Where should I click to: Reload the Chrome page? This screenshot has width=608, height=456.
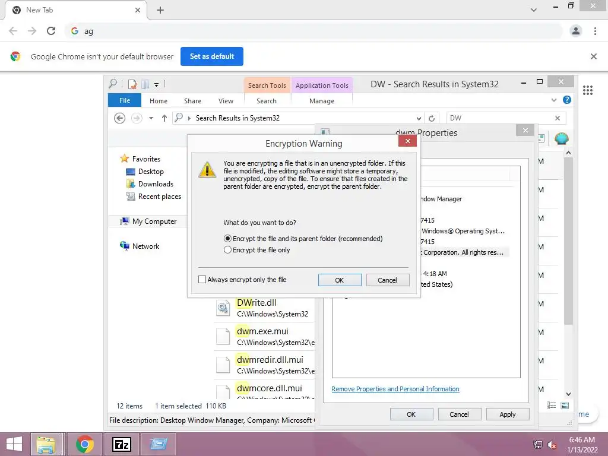pos(51,31)
